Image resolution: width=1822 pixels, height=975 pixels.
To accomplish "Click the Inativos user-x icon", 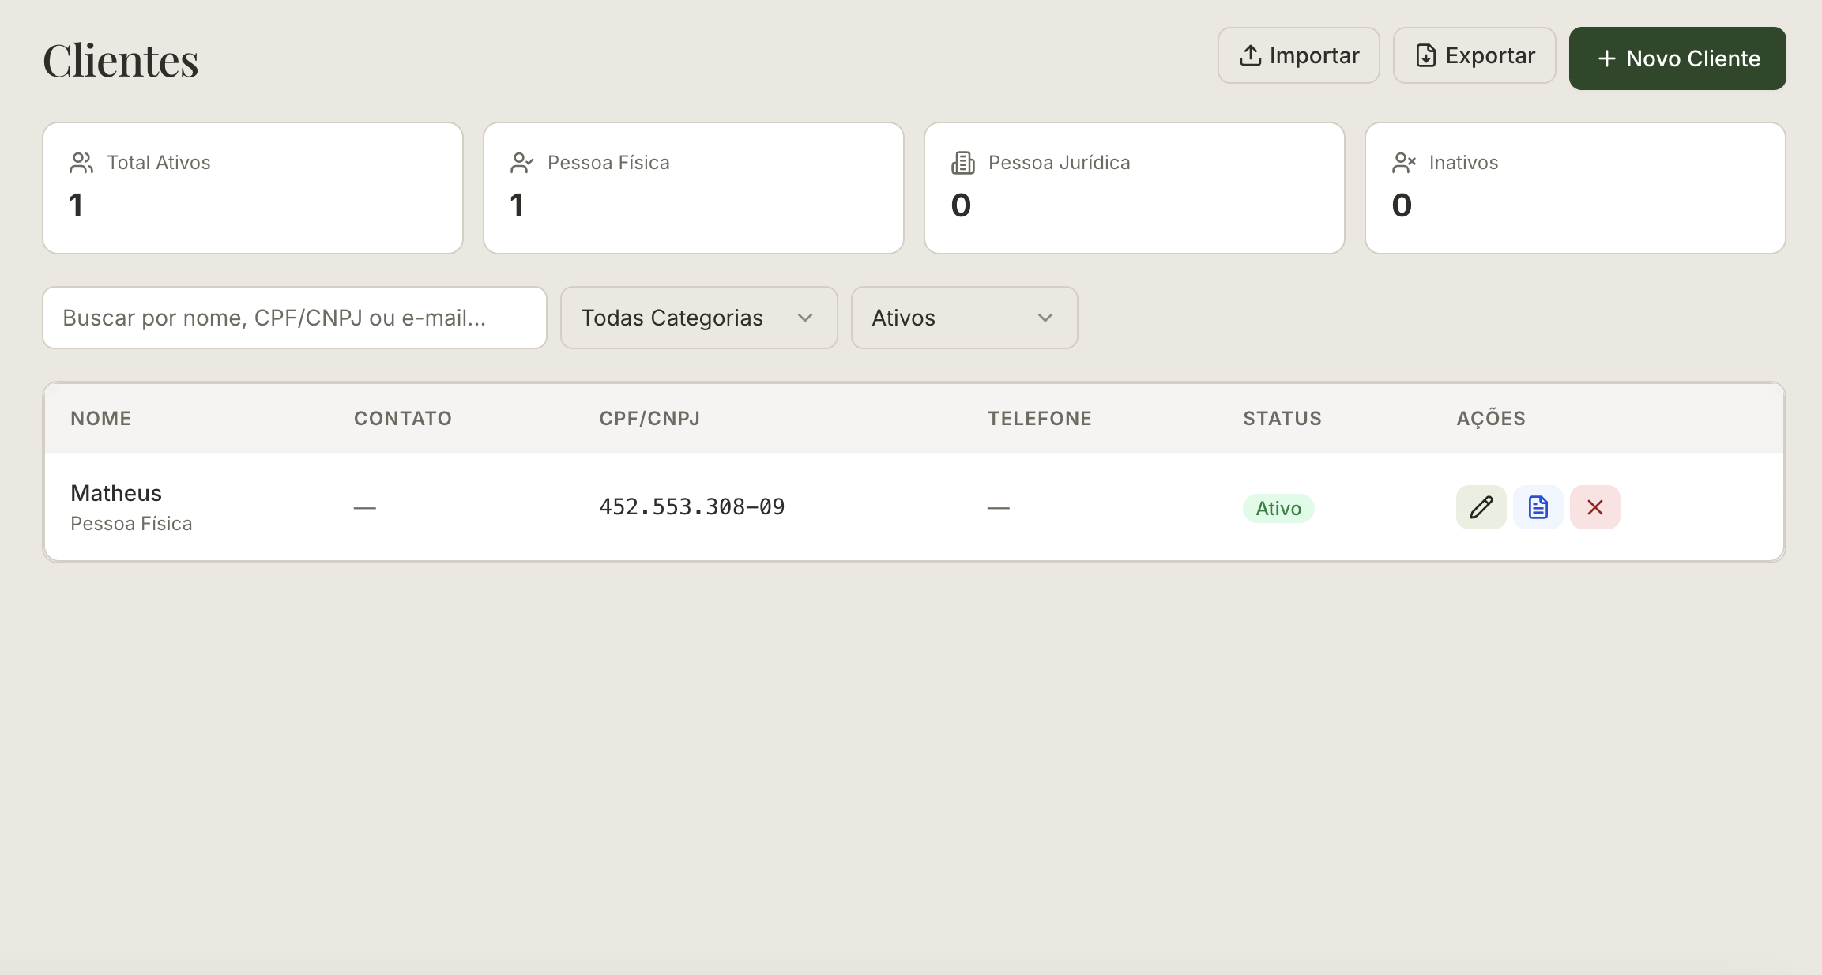I will [1404, 163].
